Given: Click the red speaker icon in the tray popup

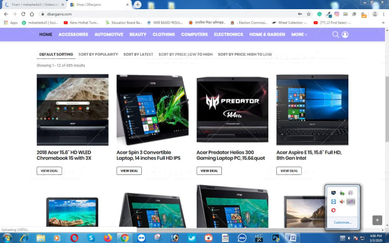Looking at the screenshot, I should (x=342, y=202).
